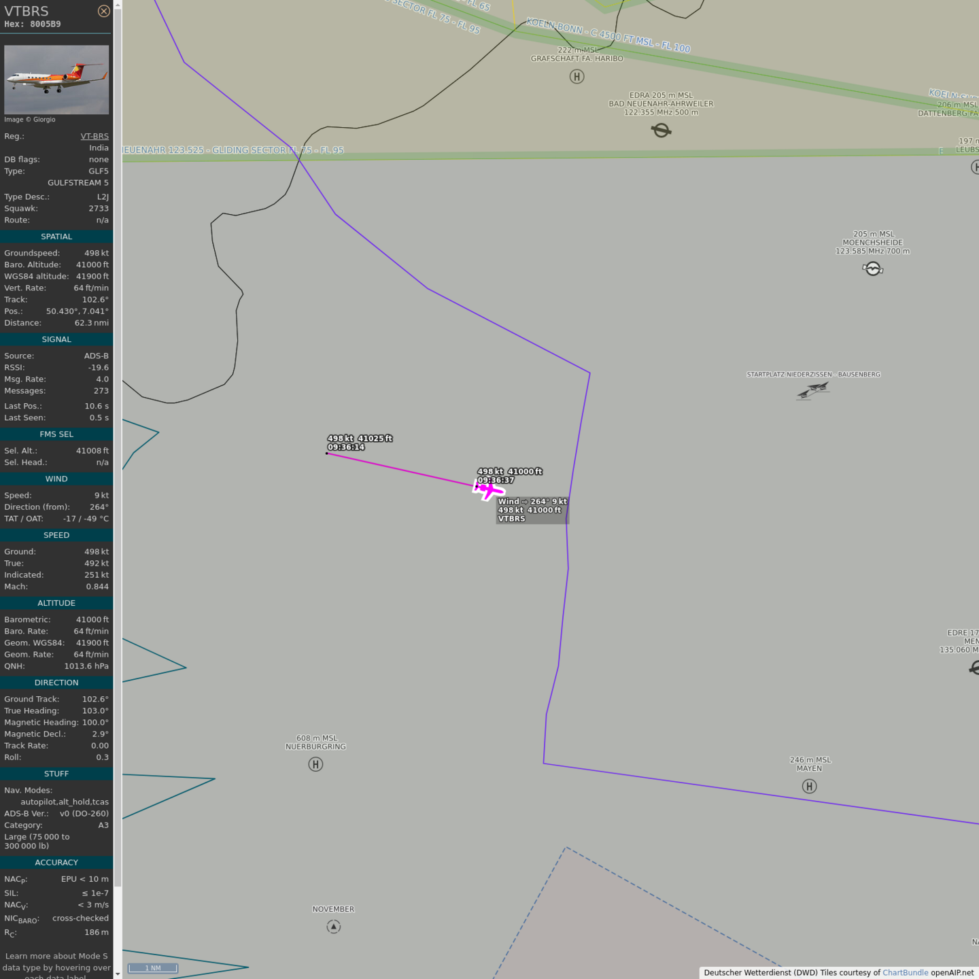Viewport: 979px width, 979px height.
Task: Click the scroll-down arrow of sidebar scrollbar
Action: [x=118, y=974]
